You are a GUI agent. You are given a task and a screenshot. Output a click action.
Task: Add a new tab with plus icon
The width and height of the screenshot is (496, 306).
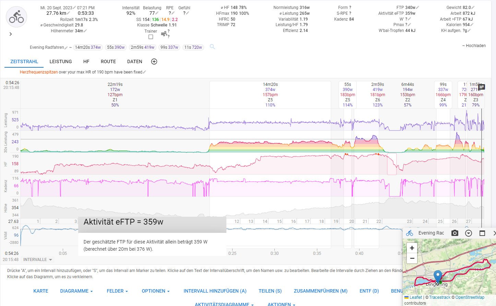[x=154, y=61]
